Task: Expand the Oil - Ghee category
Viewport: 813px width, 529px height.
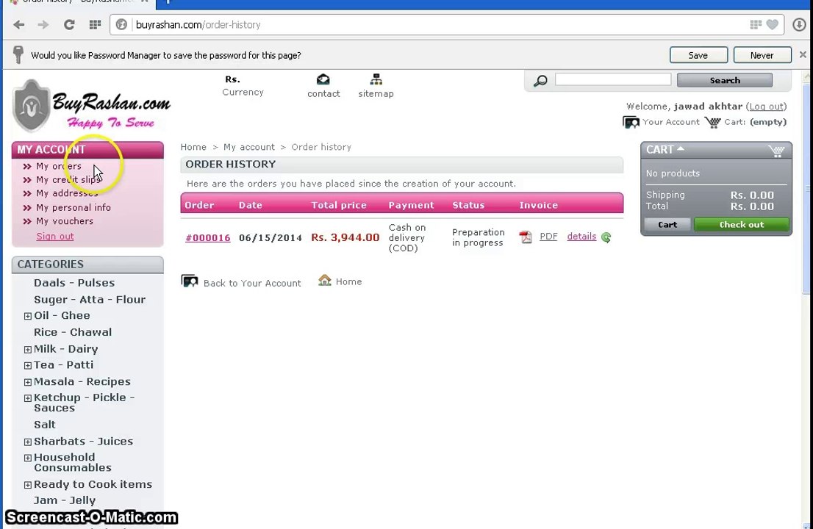Action: click(27, 316)
